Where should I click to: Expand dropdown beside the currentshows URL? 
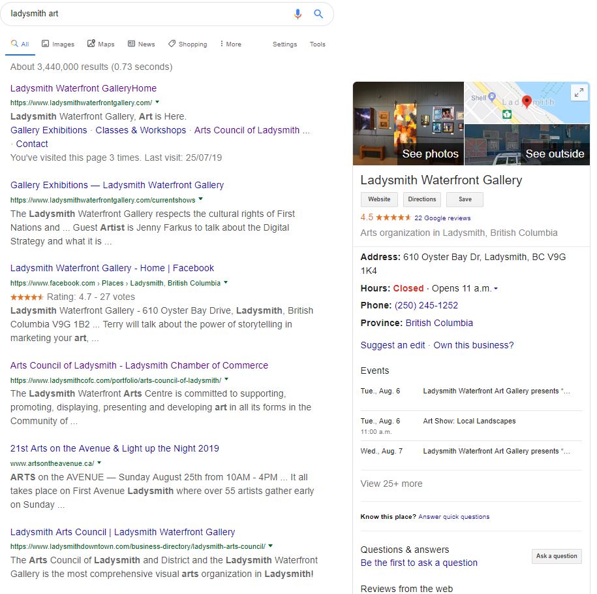[201, 199]
